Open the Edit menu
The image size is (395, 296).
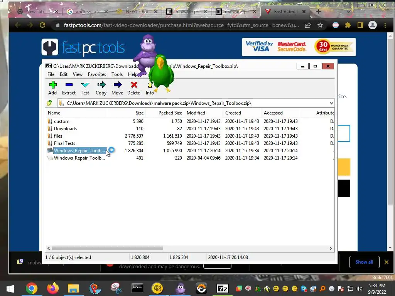pyautogui.click(x=64, y=74)
